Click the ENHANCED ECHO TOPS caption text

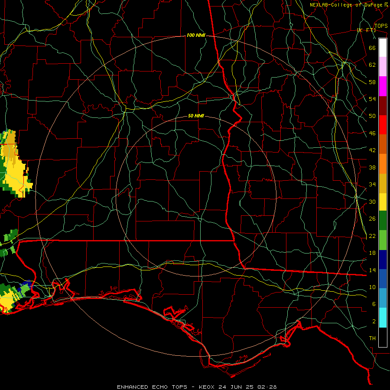coord(152,387)
